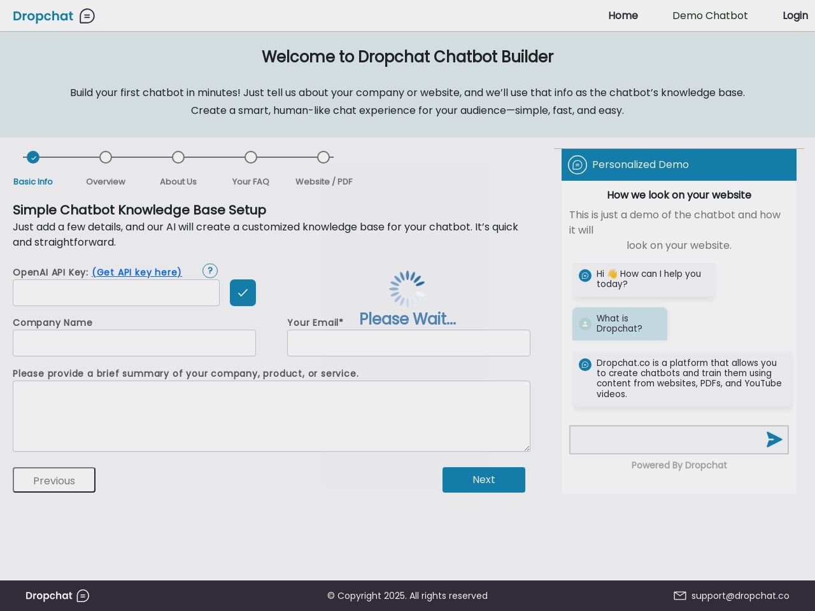Send chat message with paper plane icon
Image resolution: width=815 pixels, height=611 pixels.
tap(774, 440)
